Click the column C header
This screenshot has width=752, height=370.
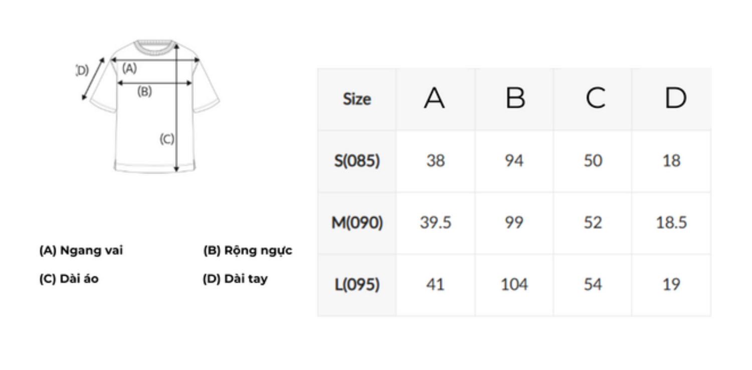595,98
